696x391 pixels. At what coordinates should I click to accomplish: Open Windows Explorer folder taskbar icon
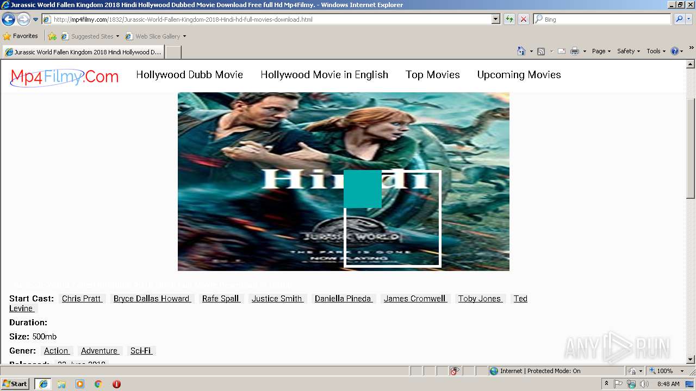(61, 384)
